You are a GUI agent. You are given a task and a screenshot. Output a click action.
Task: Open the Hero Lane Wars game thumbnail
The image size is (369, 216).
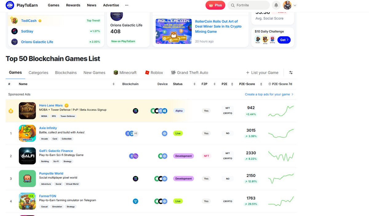pyautogui.click(x=27, y=111)
